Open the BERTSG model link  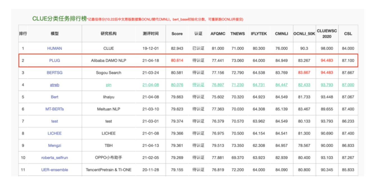54,73
